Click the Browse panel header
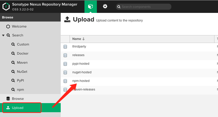Screen dimensions: 218x117 tap(30, 17)
